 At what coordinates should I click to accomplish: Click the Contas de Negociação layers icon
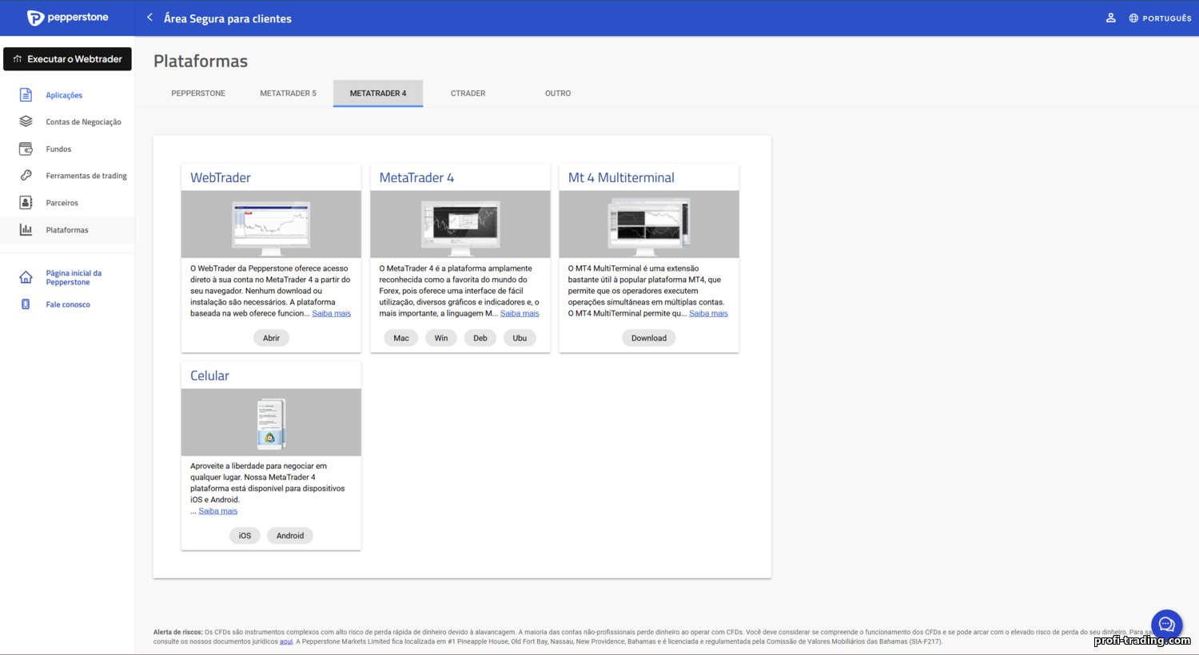[x=26, y=121]
